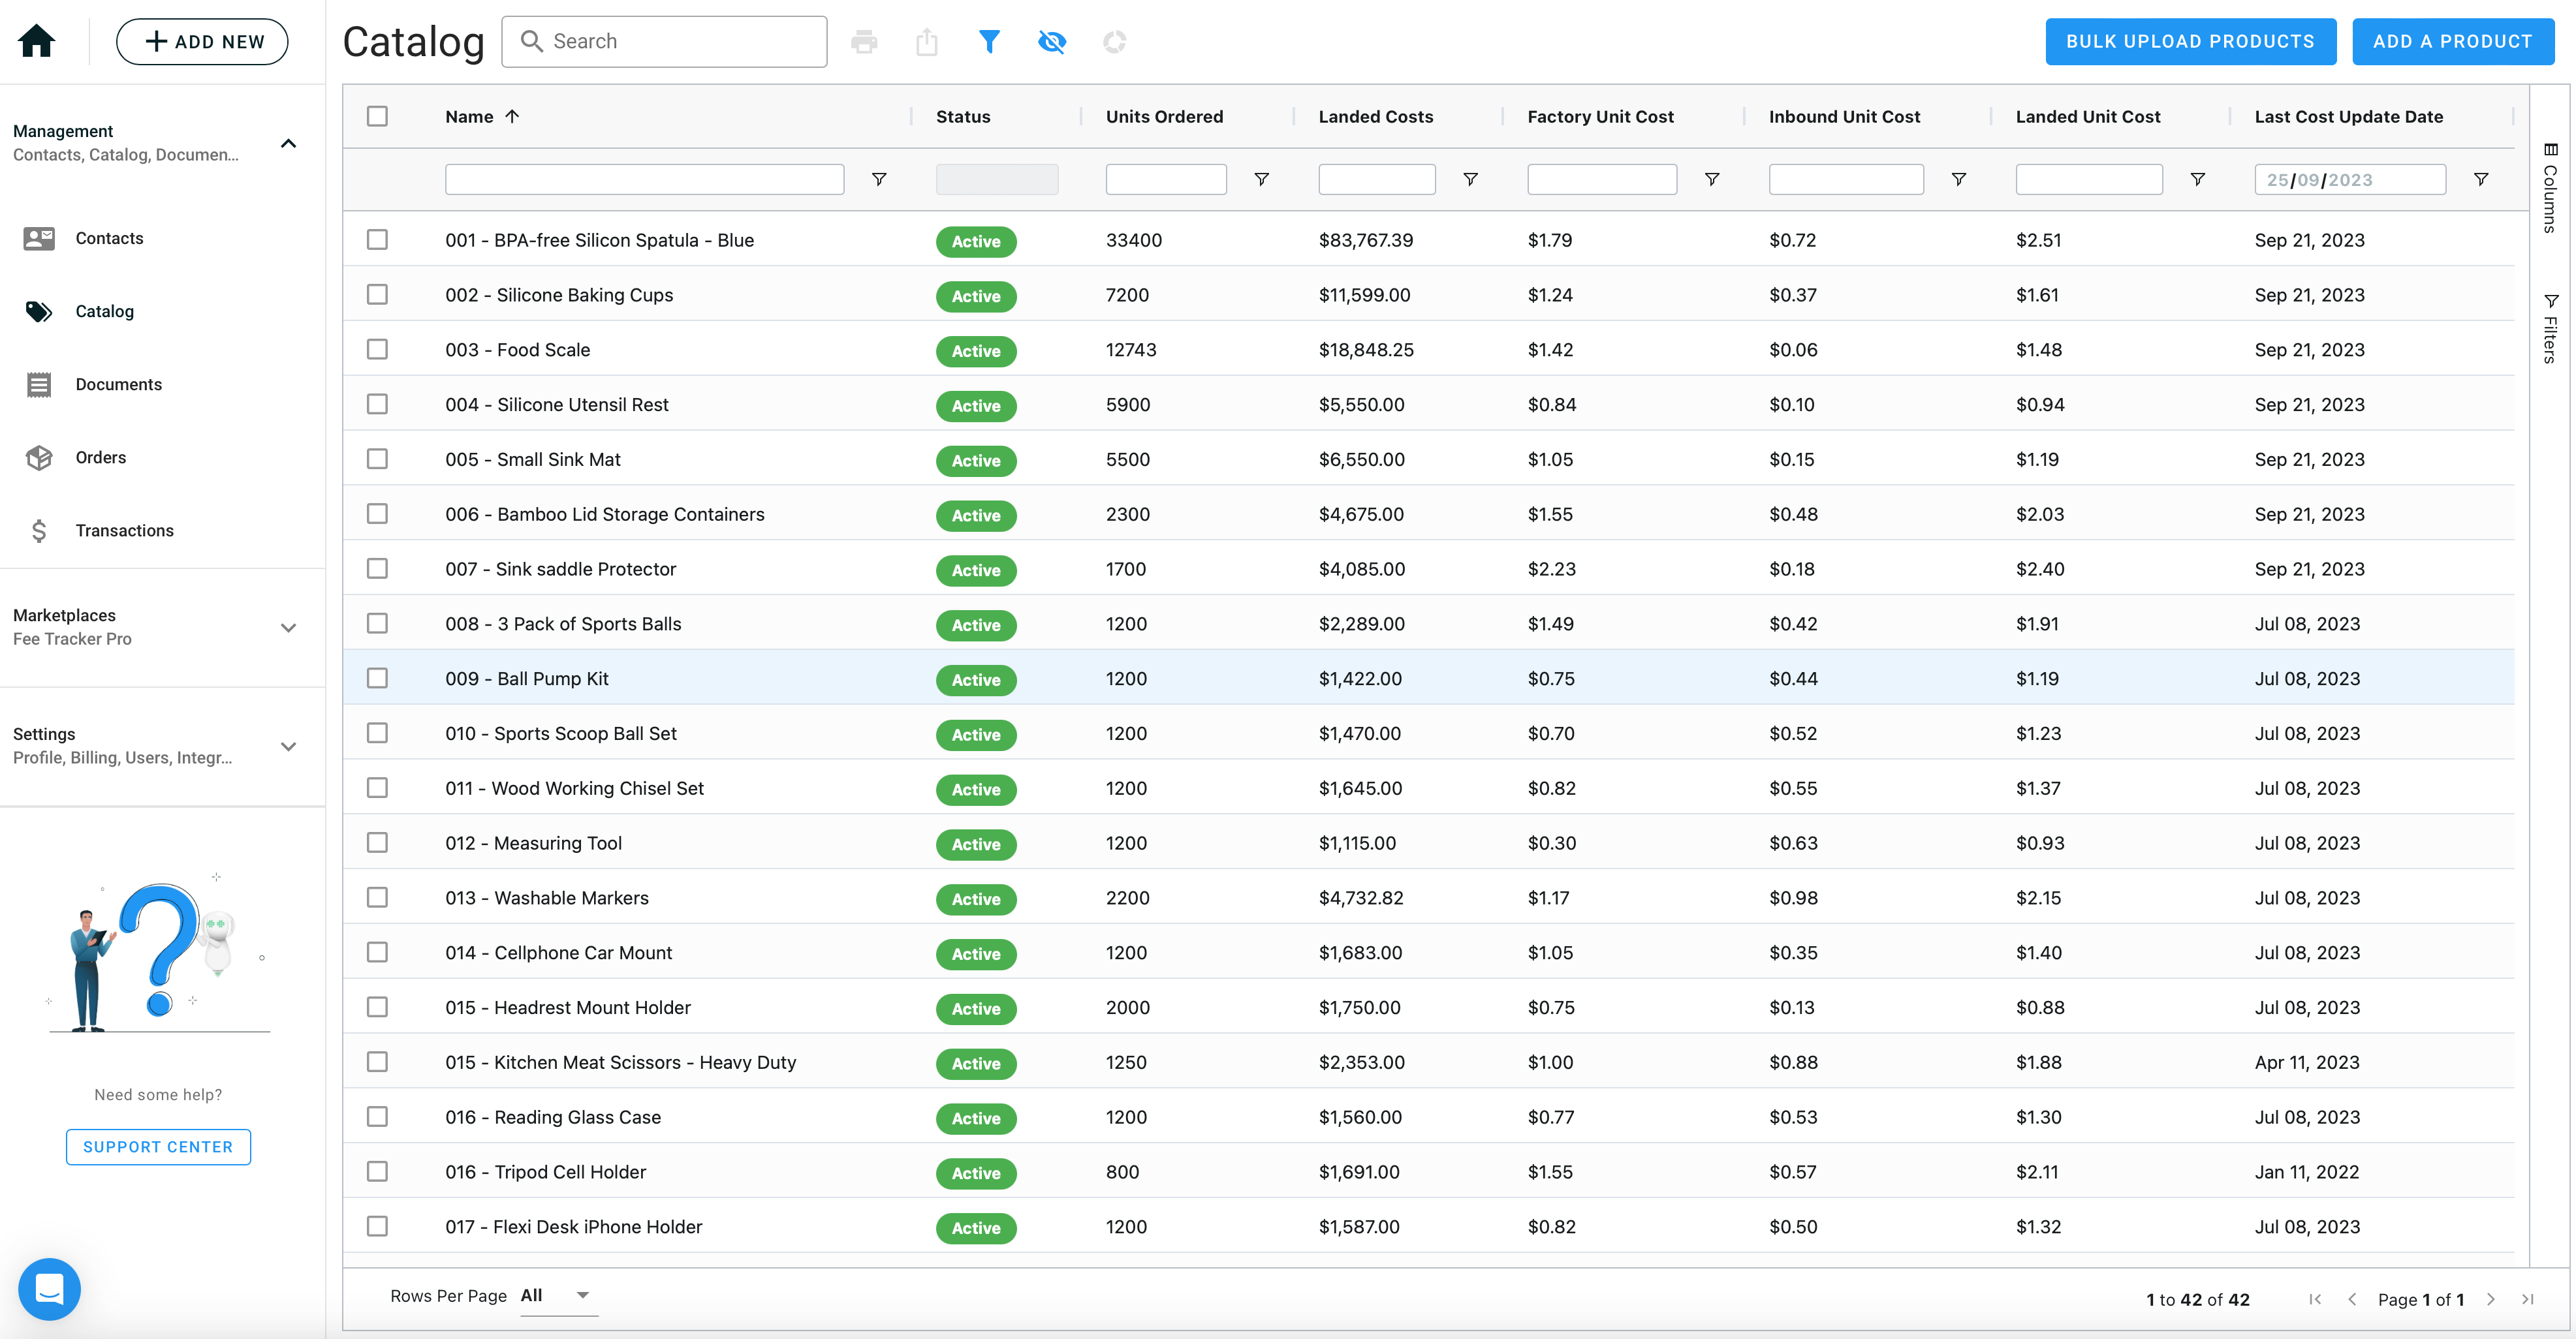The image size is (2576, 1339).
Task: Expand the Marketplaces section
Action: 288,628
